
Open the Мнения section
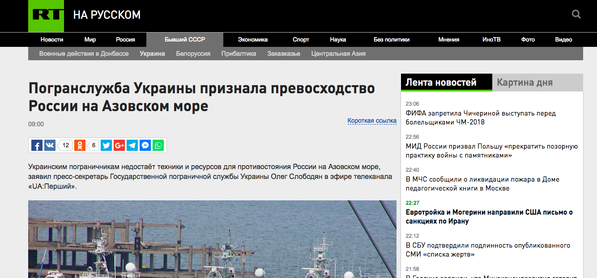tap(449, 39)
